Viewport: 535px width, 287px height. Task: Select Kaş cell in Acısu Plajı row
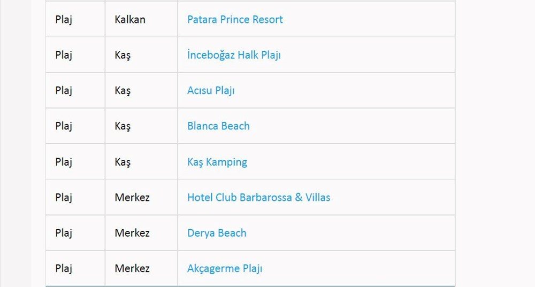point(123,90)
